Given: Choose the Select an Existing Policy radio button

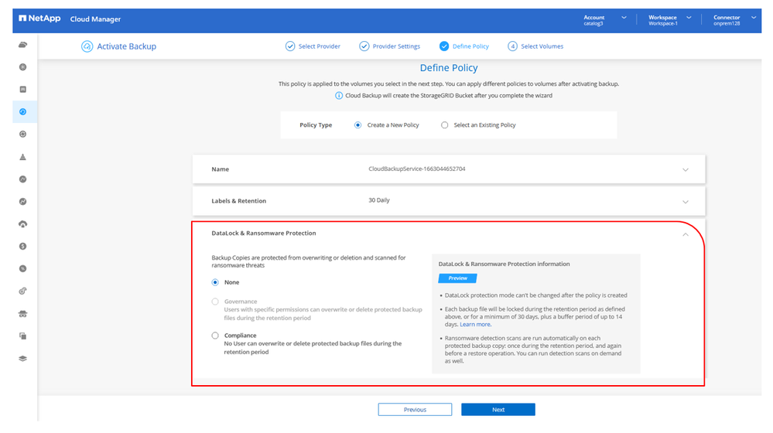Looking at the screenshot, I should 445,125.
